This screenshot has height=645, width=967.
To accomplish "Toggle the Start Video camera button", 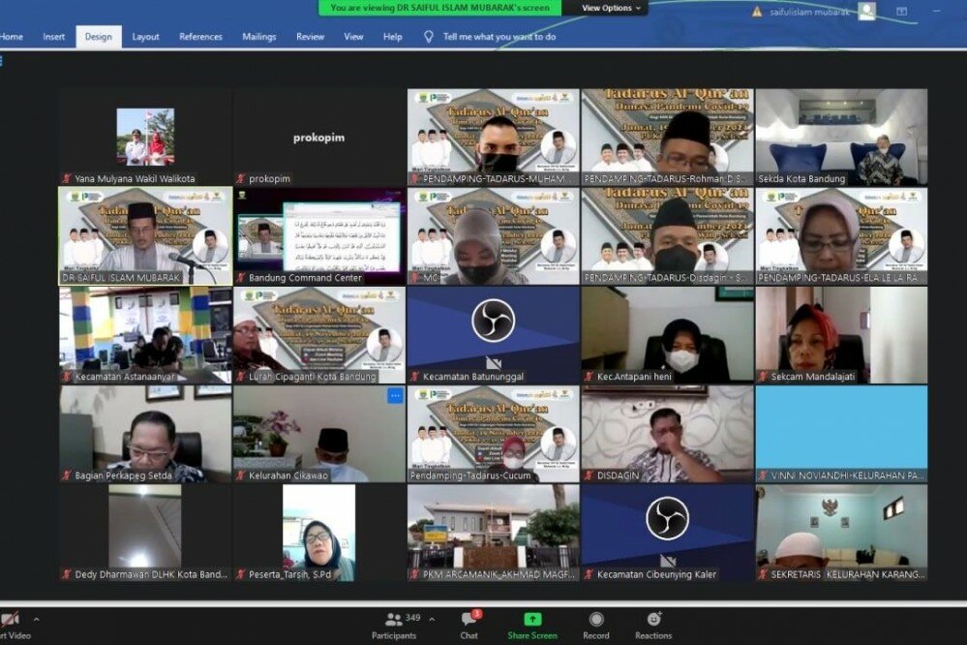I will [x=10, y=620].
